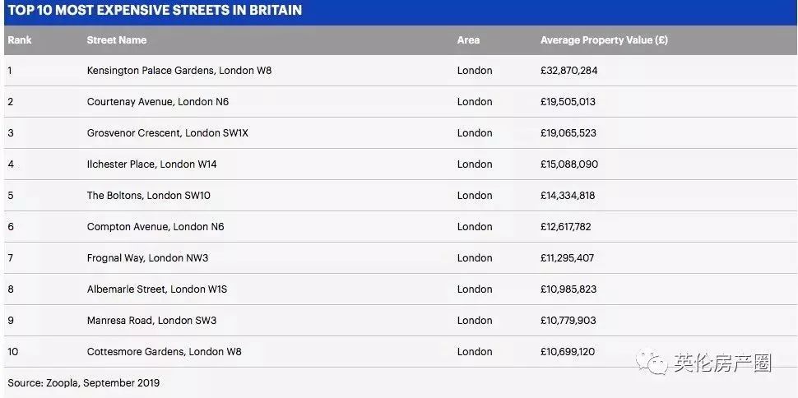Click the Rank column header
The width and height of the screenshot is (798, 398).
(x=20, y=39)
